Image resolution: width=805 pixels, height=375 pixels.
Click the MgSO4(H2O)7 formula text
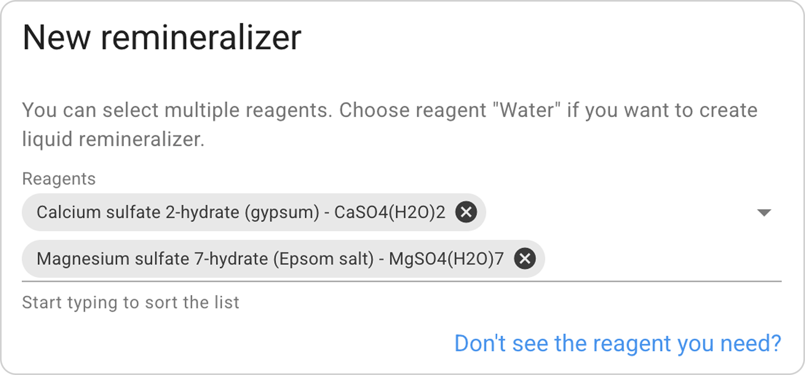coord(446,258)
